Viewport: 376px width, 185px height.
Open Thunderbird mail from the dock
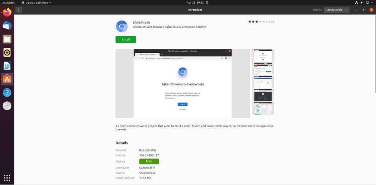[7, 26]
